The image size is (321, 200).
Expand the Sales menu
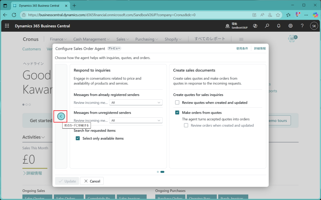click(x=123, y=39)
